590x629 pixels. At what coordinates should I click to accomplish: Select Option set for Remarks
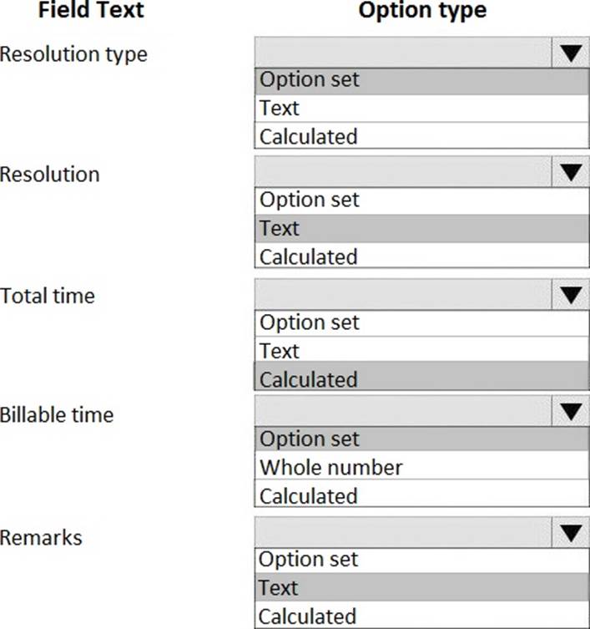(422, 561)
